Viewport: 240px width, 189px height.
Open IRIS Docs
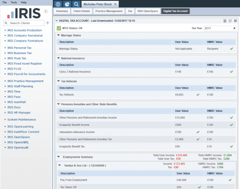[x=14, y=107]
